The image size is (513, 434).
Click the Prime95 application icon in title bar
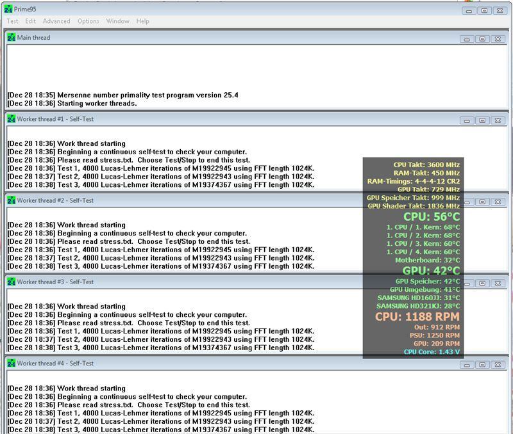tap(8, 9)
